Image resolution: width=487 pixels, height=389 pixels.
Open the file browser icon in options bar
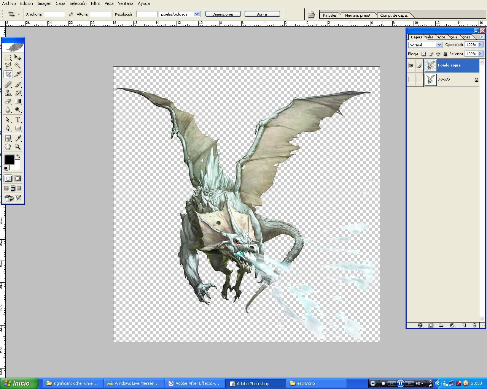pos(311,14)
